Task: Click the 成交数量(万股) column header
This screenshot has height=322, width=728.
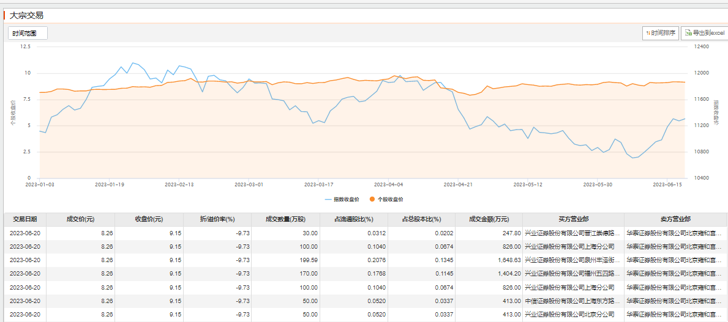Action: pyautogui.click(x=285, y=219)
